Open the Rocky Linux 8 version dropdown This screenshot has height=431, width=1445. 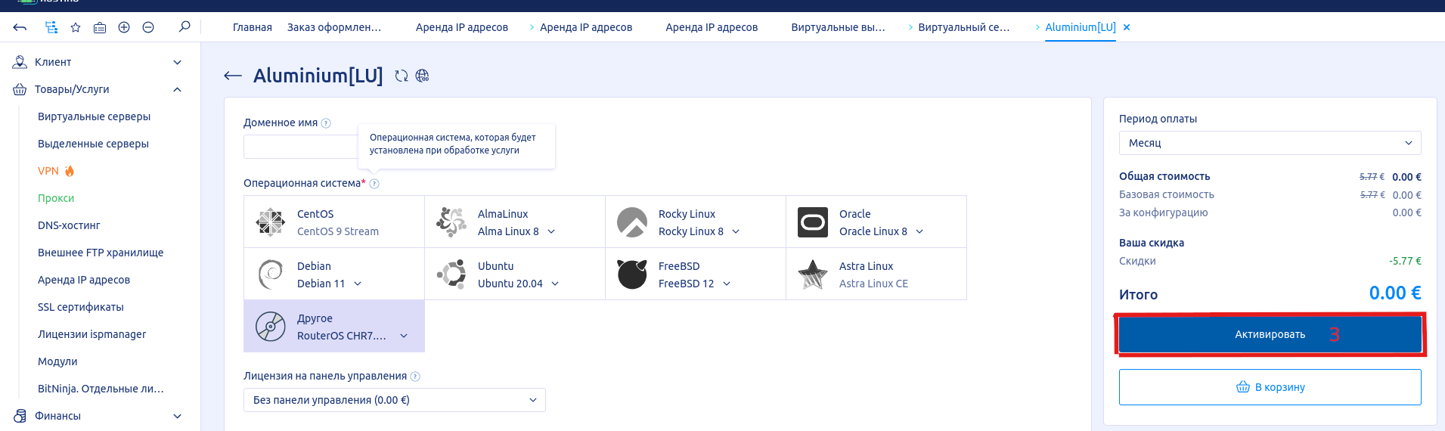pyautogui.click(x=736, y=231)
